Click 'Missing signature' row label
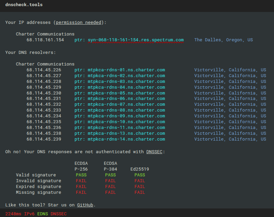Screen dimensions: 274x217 click(39, 192)
